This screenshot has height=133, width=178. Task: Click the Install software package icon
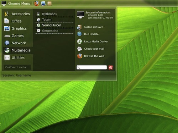79,27
